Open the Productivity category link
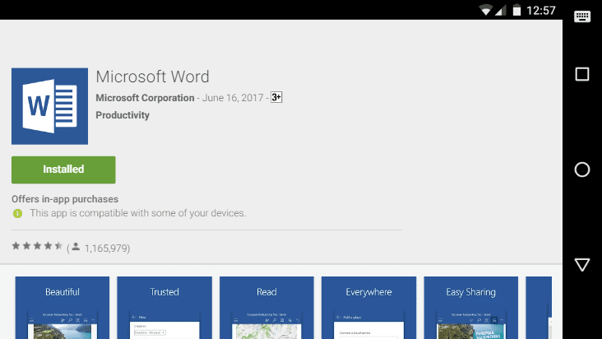This screenshot has width=602, height=339. click(123, 115)
